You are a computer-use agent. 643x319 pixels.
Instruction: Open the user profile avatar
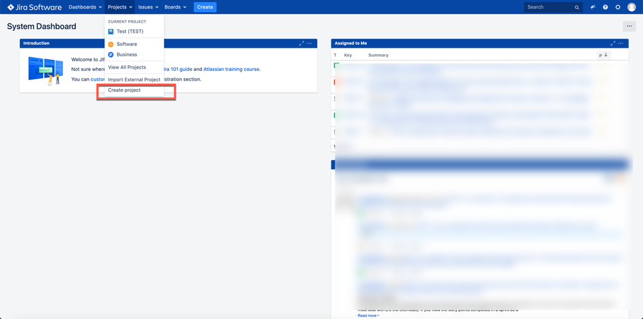coord(631,7)
